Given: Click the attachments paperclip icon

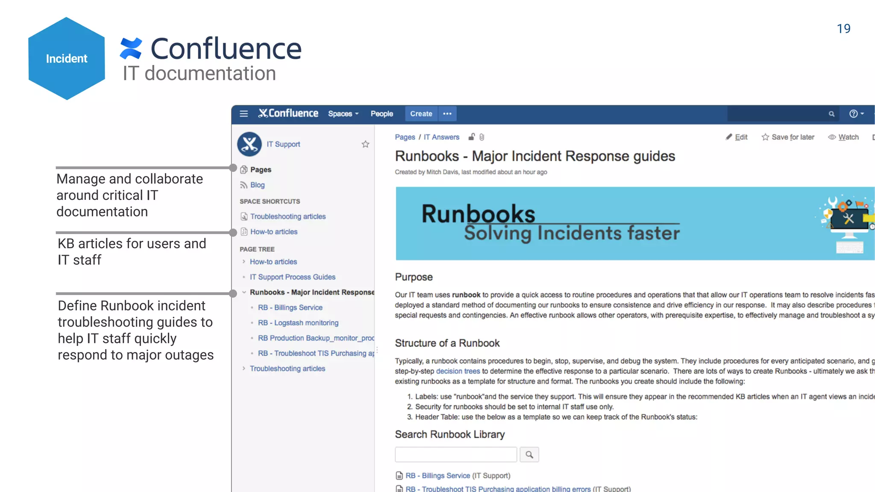Looking at the screenshot, I should [482, 137].
